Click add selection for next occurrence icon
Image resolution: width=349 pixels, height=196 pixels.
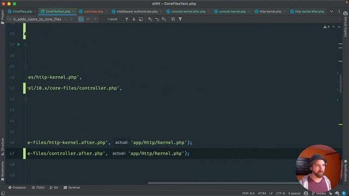tap(150, 20)
